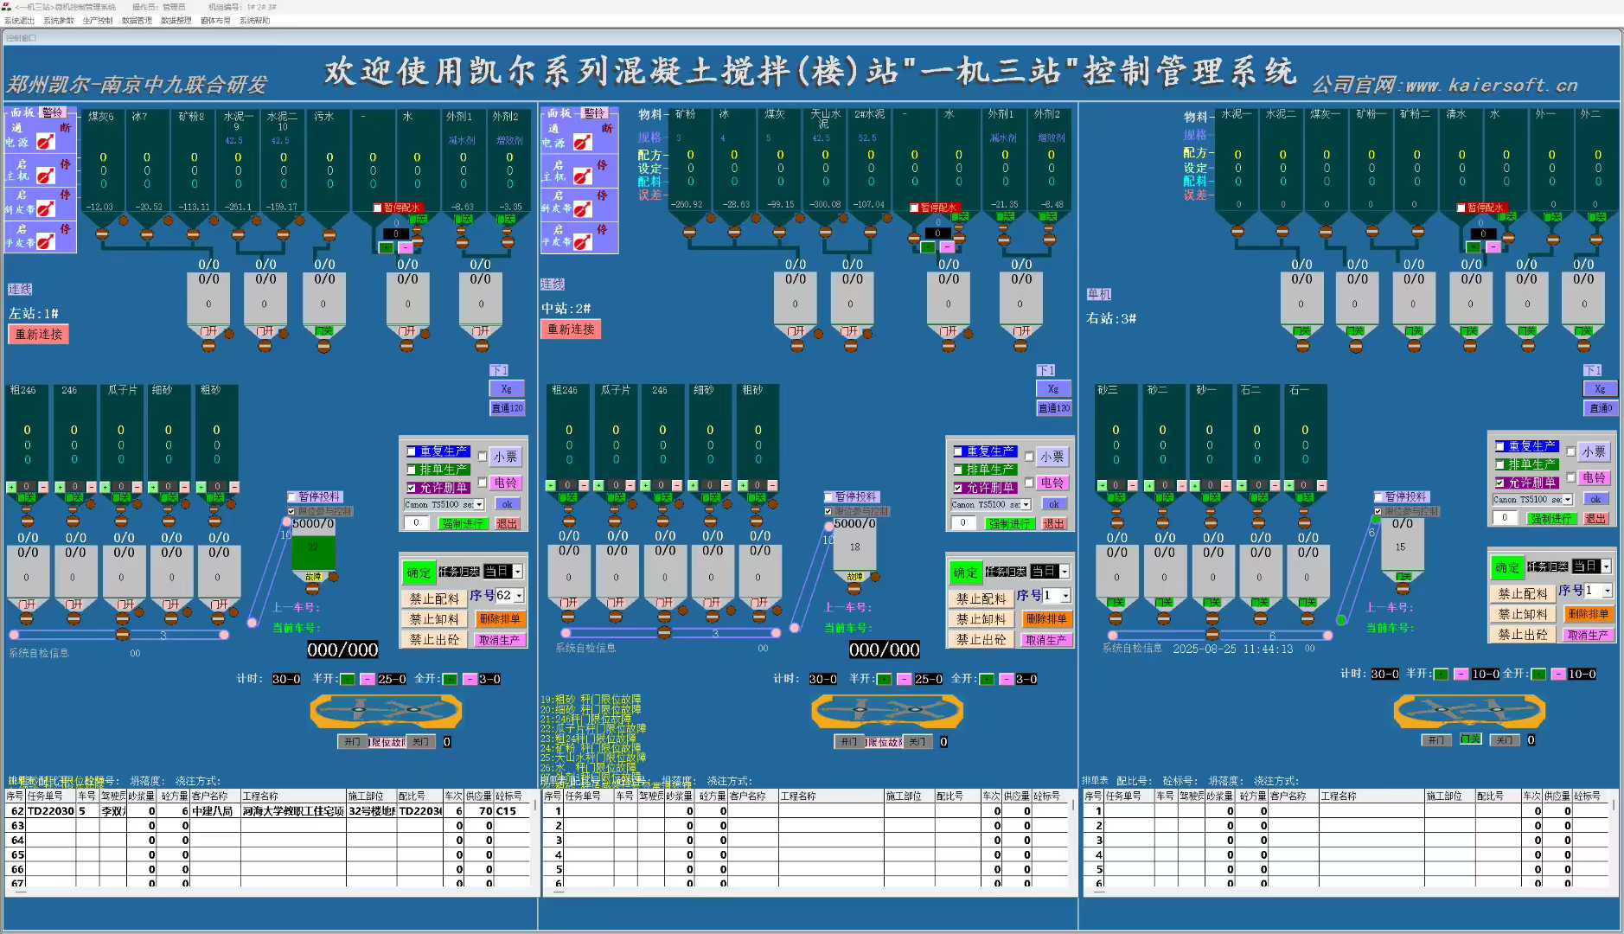Viewport: 1624px width, 934px height.
Task: Click the green plus under right 砂三 bin
Action: pyautogui.click(x=1101, y=485)
